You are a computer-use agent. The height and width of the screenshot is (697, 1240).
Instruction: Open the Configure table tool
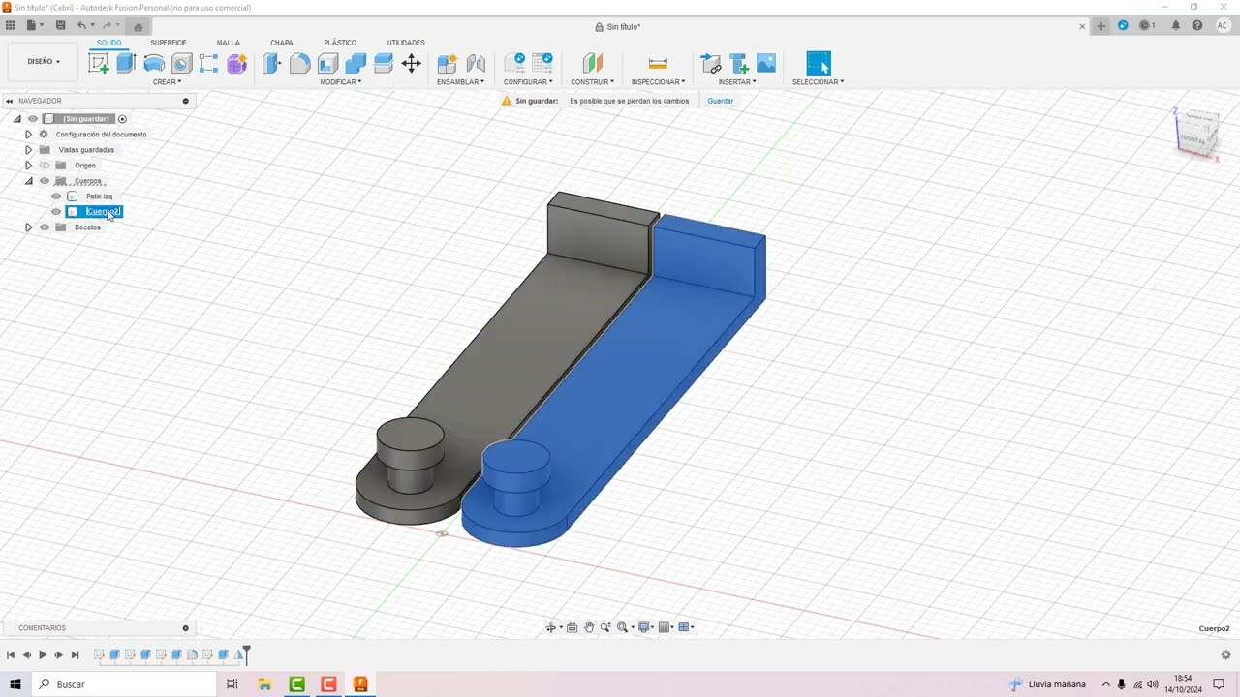pos(542,64)
